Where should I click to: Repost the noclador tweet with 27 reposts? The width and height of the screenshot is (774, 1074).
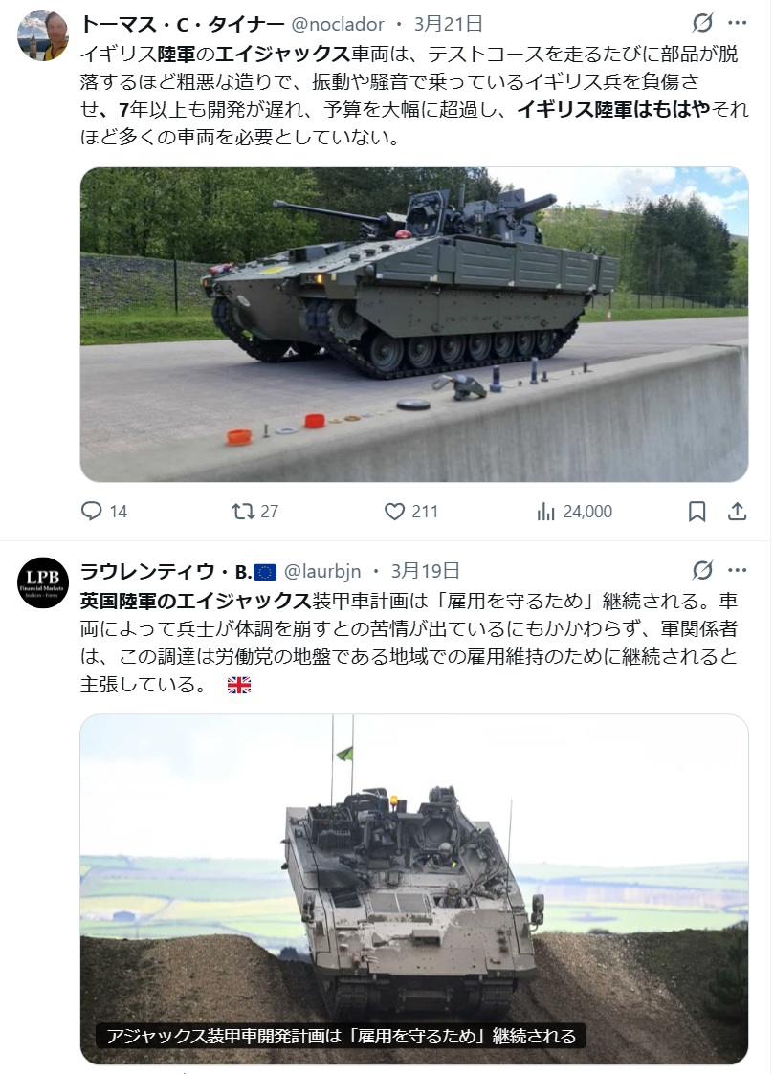[x=243, y=511]
